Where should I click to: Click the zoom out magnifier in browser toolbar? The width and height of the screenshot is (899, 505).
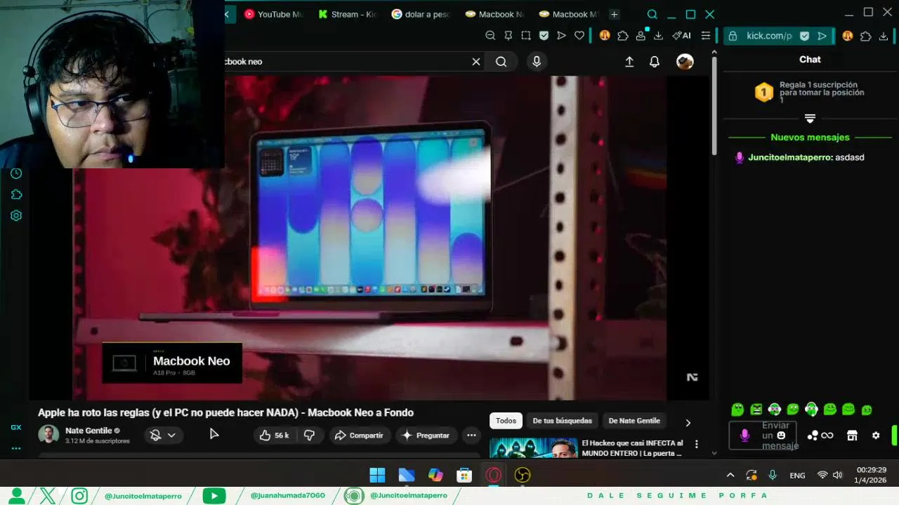tap(490, 36)
